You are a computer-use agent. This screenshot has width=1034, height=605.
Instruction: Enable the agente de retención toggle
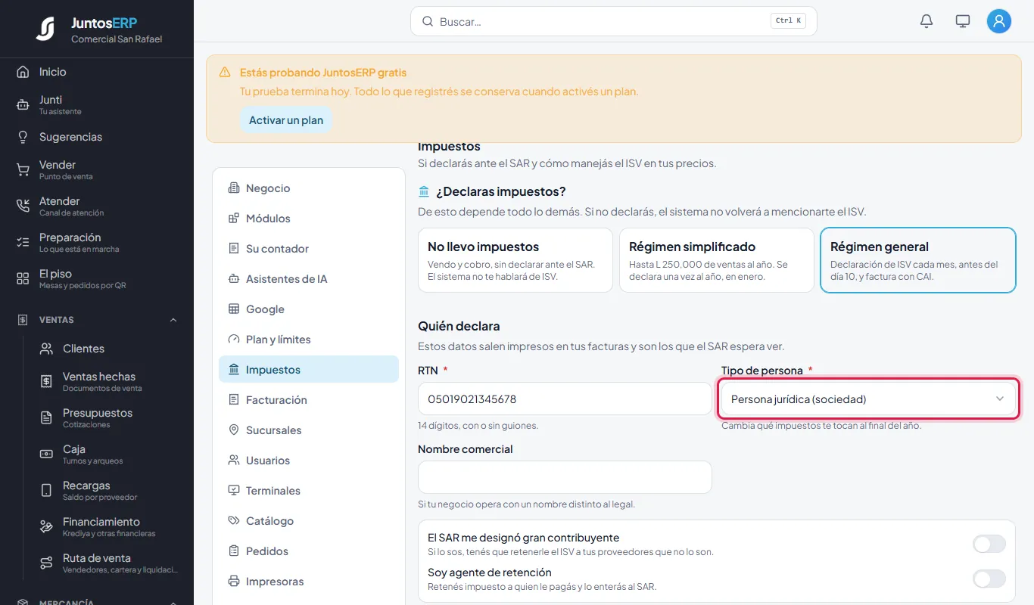coord(989,579)
